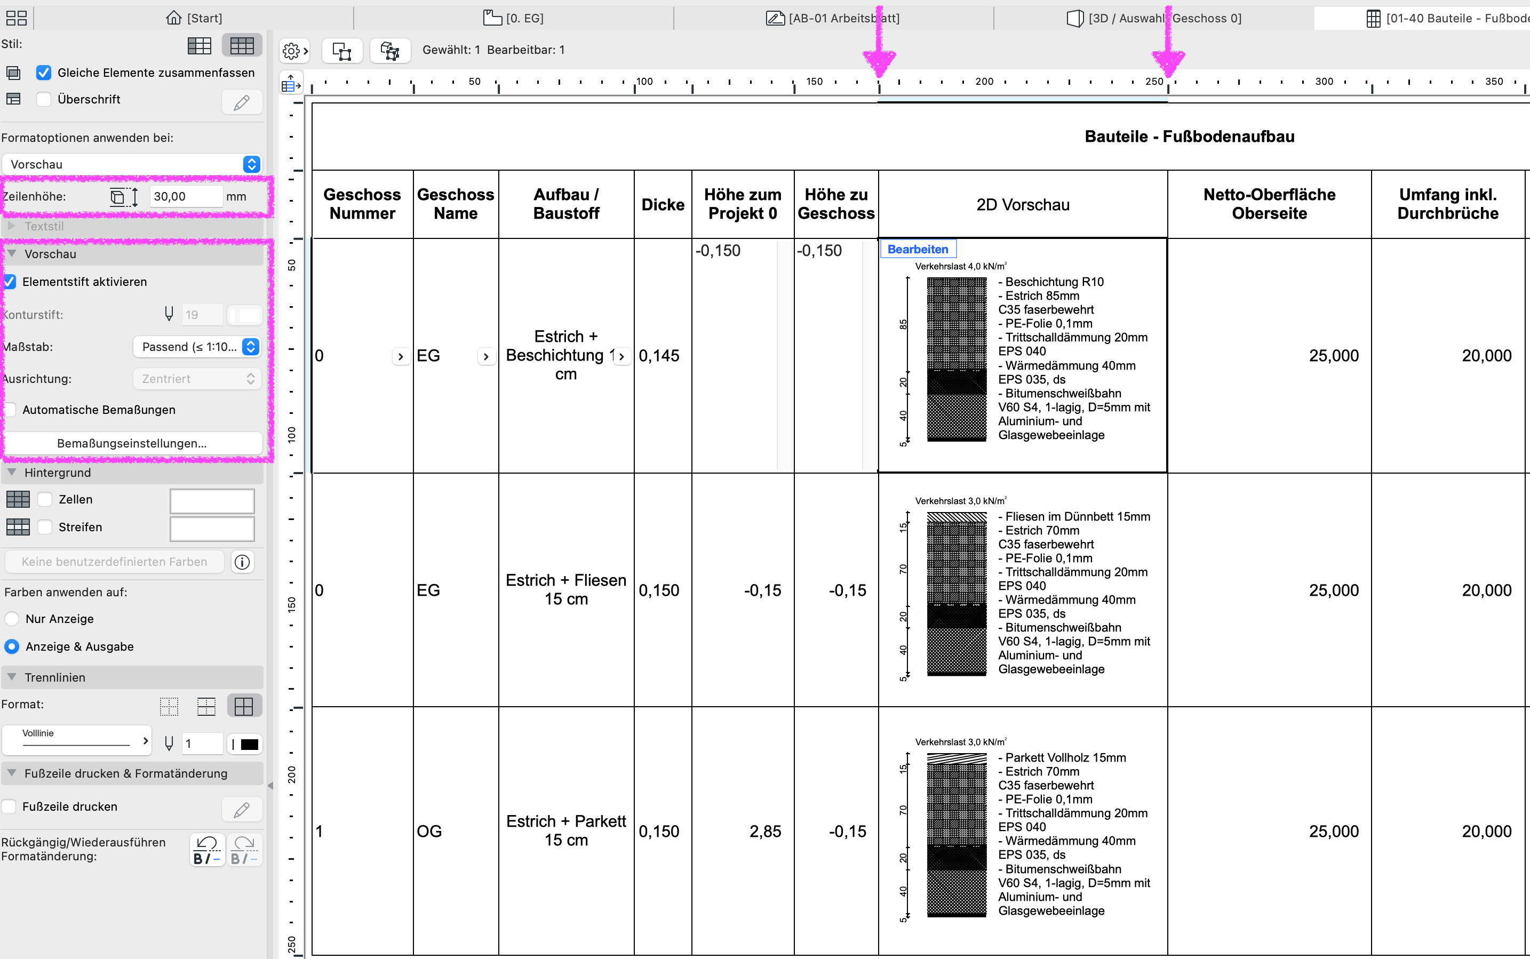Viewport: 1530px width, 959px height.
Task: Open Bemaßungseinstellungen dialog
Action: (x=132, y=443)
